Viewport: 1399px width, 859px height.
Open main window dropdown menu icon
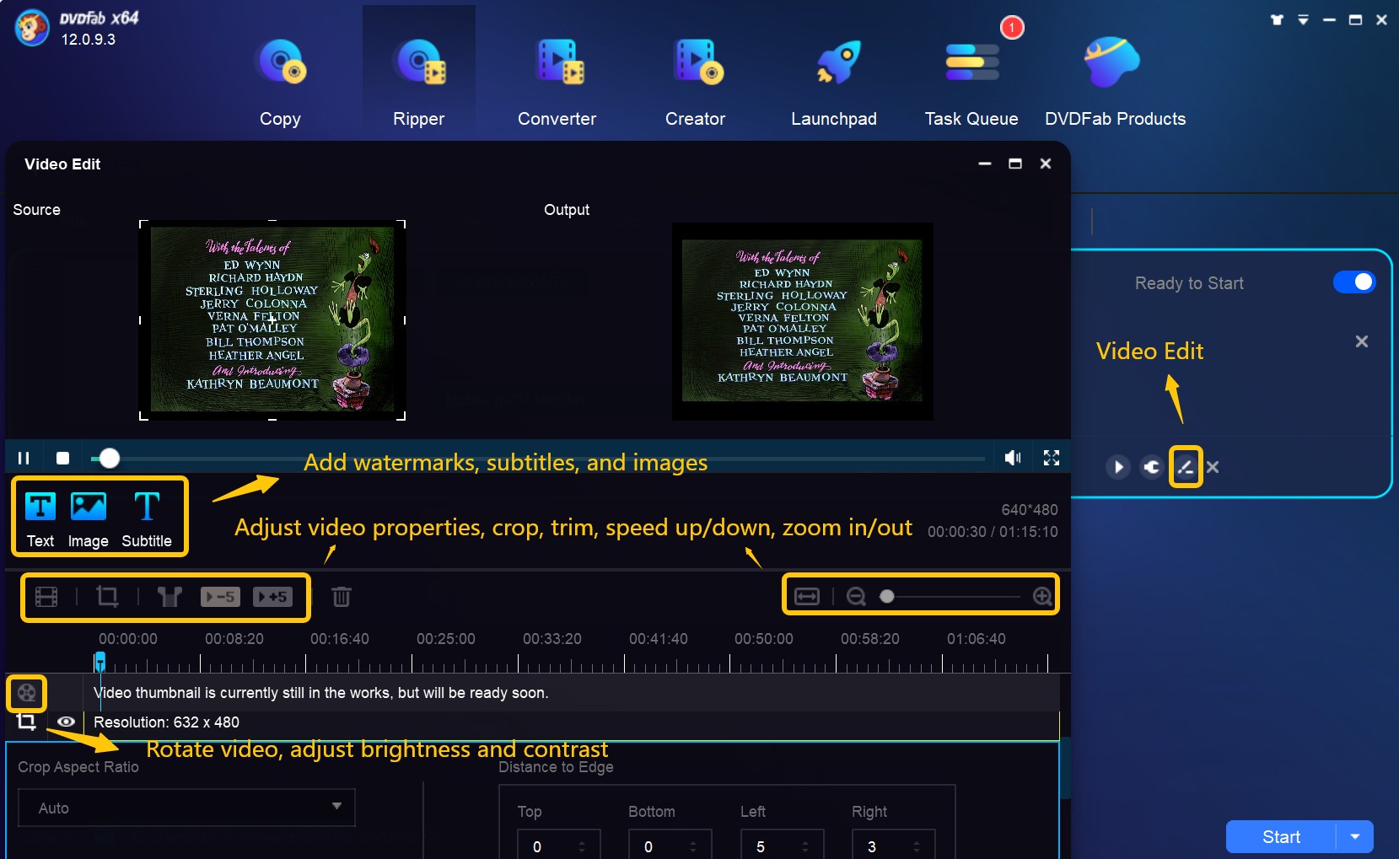point(1303,19)
